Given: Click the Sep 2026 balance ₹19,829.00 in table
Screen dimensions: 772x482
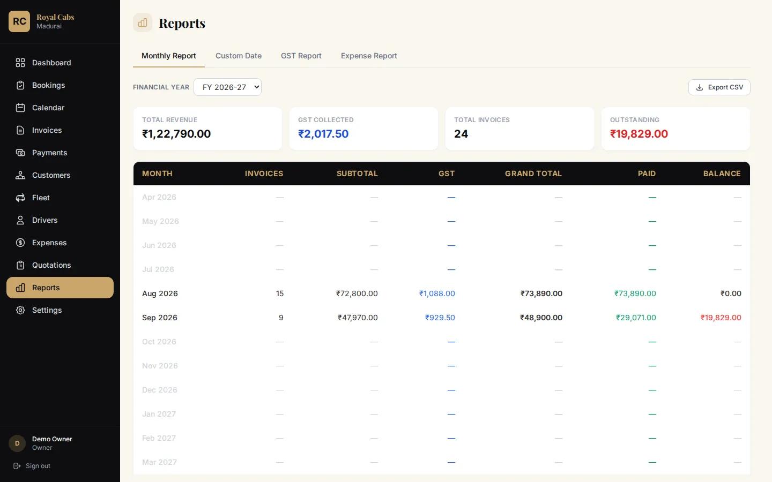Looking at the screenshot, I should pyautogui.click(x=721, y=318).
